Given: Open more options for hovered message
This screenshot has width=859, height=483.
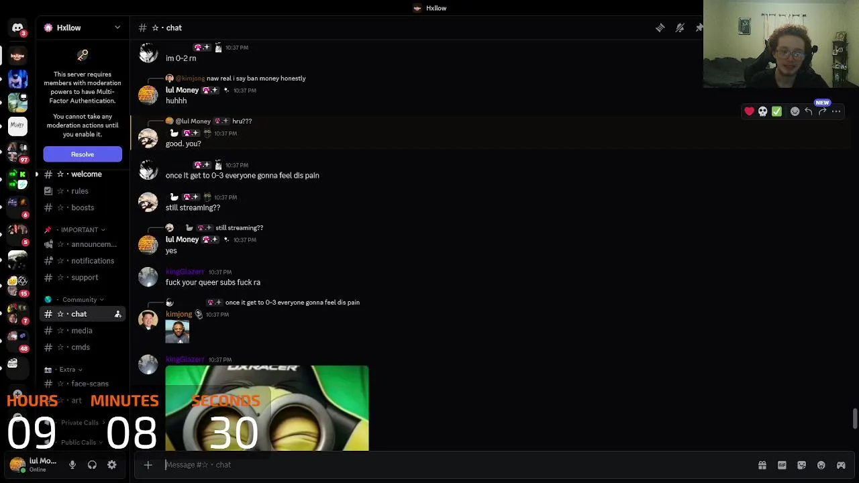Looking at the screenshot, I should click(x=836, y=111).
